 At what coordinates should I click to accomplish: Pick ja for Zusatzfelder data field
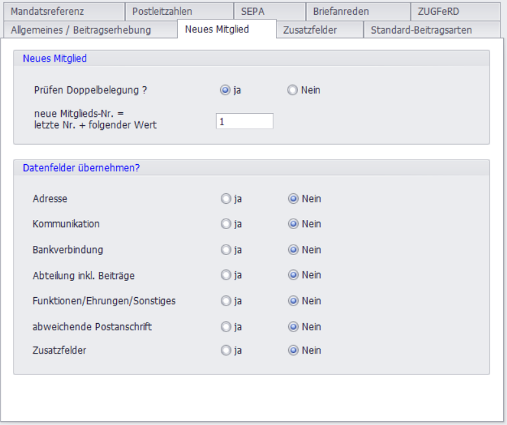[225, 350]
